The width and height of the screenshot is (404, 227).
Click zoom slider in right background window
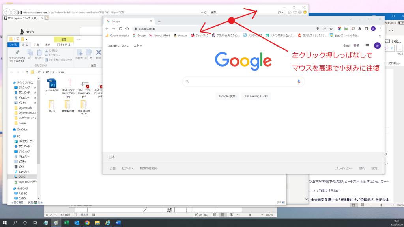tap(381, 205)
